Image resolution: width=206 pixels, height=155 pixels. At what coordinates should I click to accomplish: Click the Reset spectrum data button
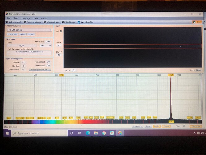[x=40, y=69]
